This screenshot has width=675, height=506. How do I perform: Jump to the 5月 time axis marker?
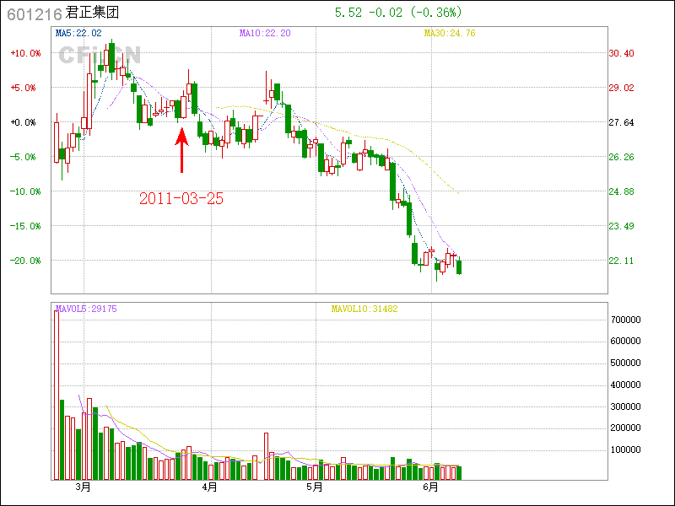click(315, 487)
